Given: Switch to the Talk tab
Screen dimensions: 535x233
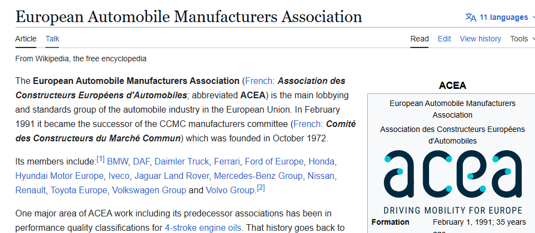Looking at the screenshot, I should tap(52, 39).
